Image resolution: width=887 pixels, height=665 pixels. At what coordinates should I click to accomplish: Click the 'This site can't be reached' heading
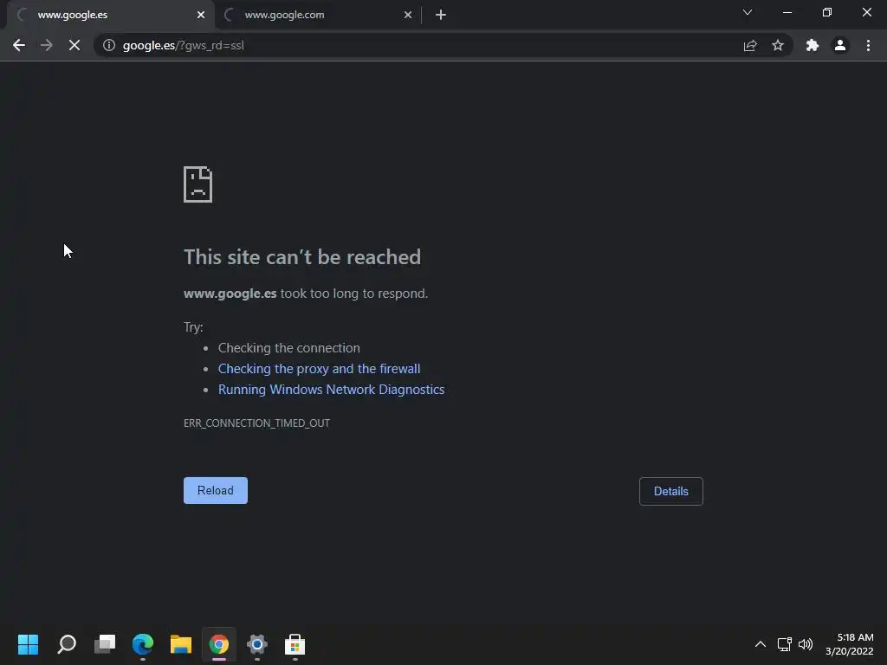tap(302, 256)
